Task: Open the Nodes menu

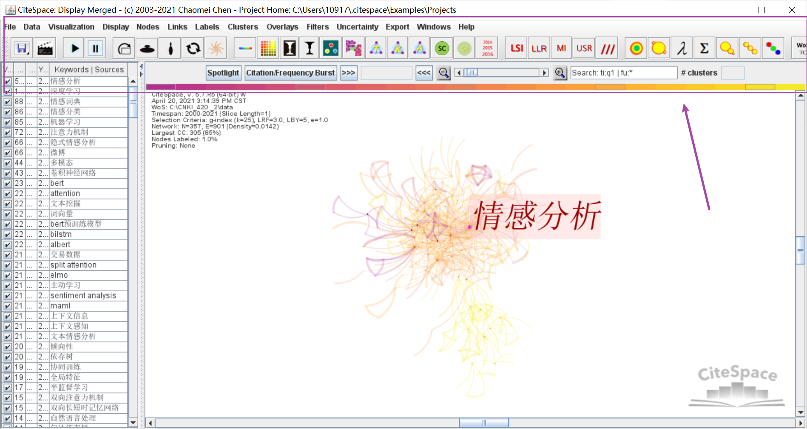Action: click(148, 27)
